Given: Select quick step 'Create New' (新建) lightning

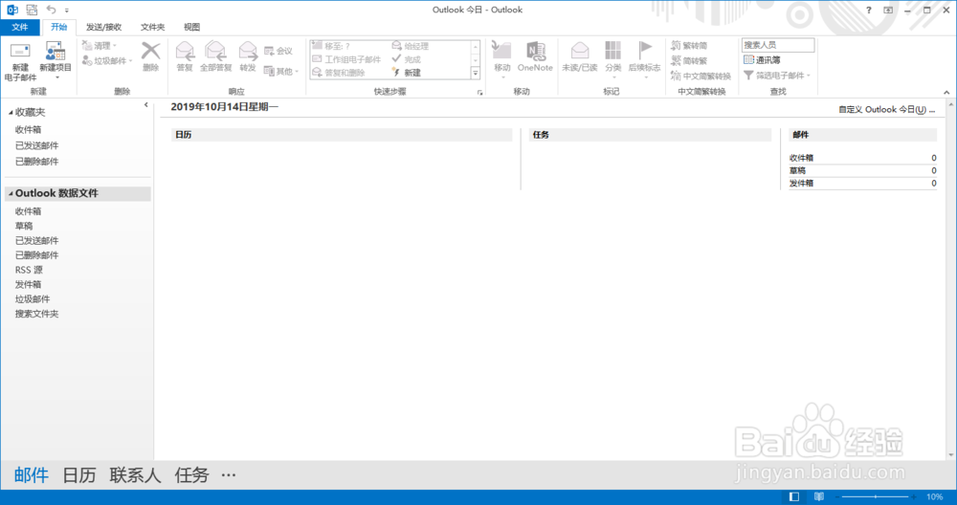Looking at the screenshot, I should pyautogui.click(x=407, y=73).
